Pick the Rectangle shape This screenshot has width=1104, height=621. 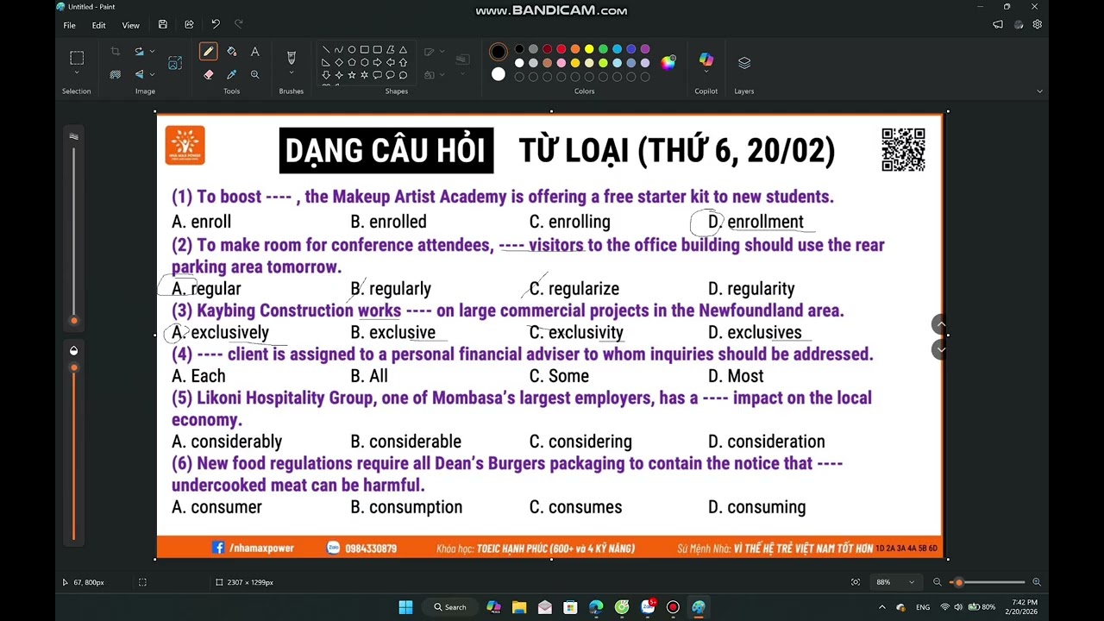(364, 50)
